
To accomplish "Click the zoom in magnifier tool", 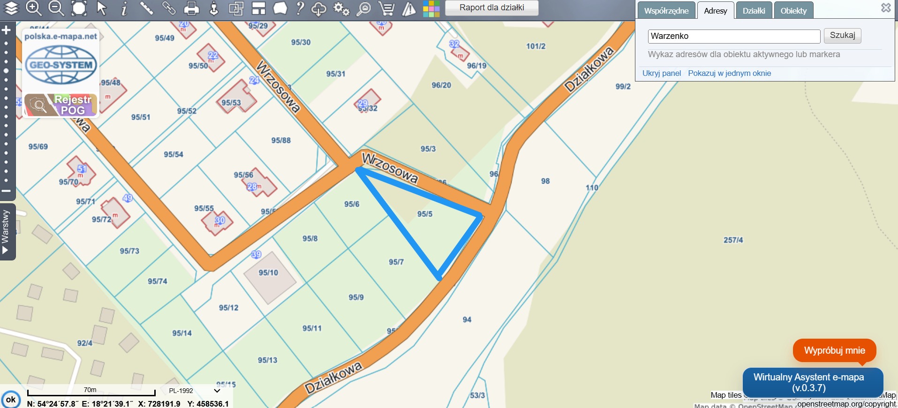I will tap(33, 8).
